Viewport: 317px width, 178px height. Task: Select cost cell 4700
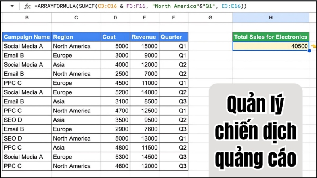click(115, 111)
